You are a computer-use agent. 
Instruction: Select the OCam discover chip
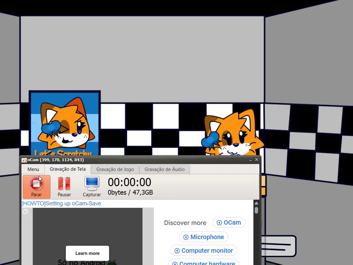coord(229,223)
